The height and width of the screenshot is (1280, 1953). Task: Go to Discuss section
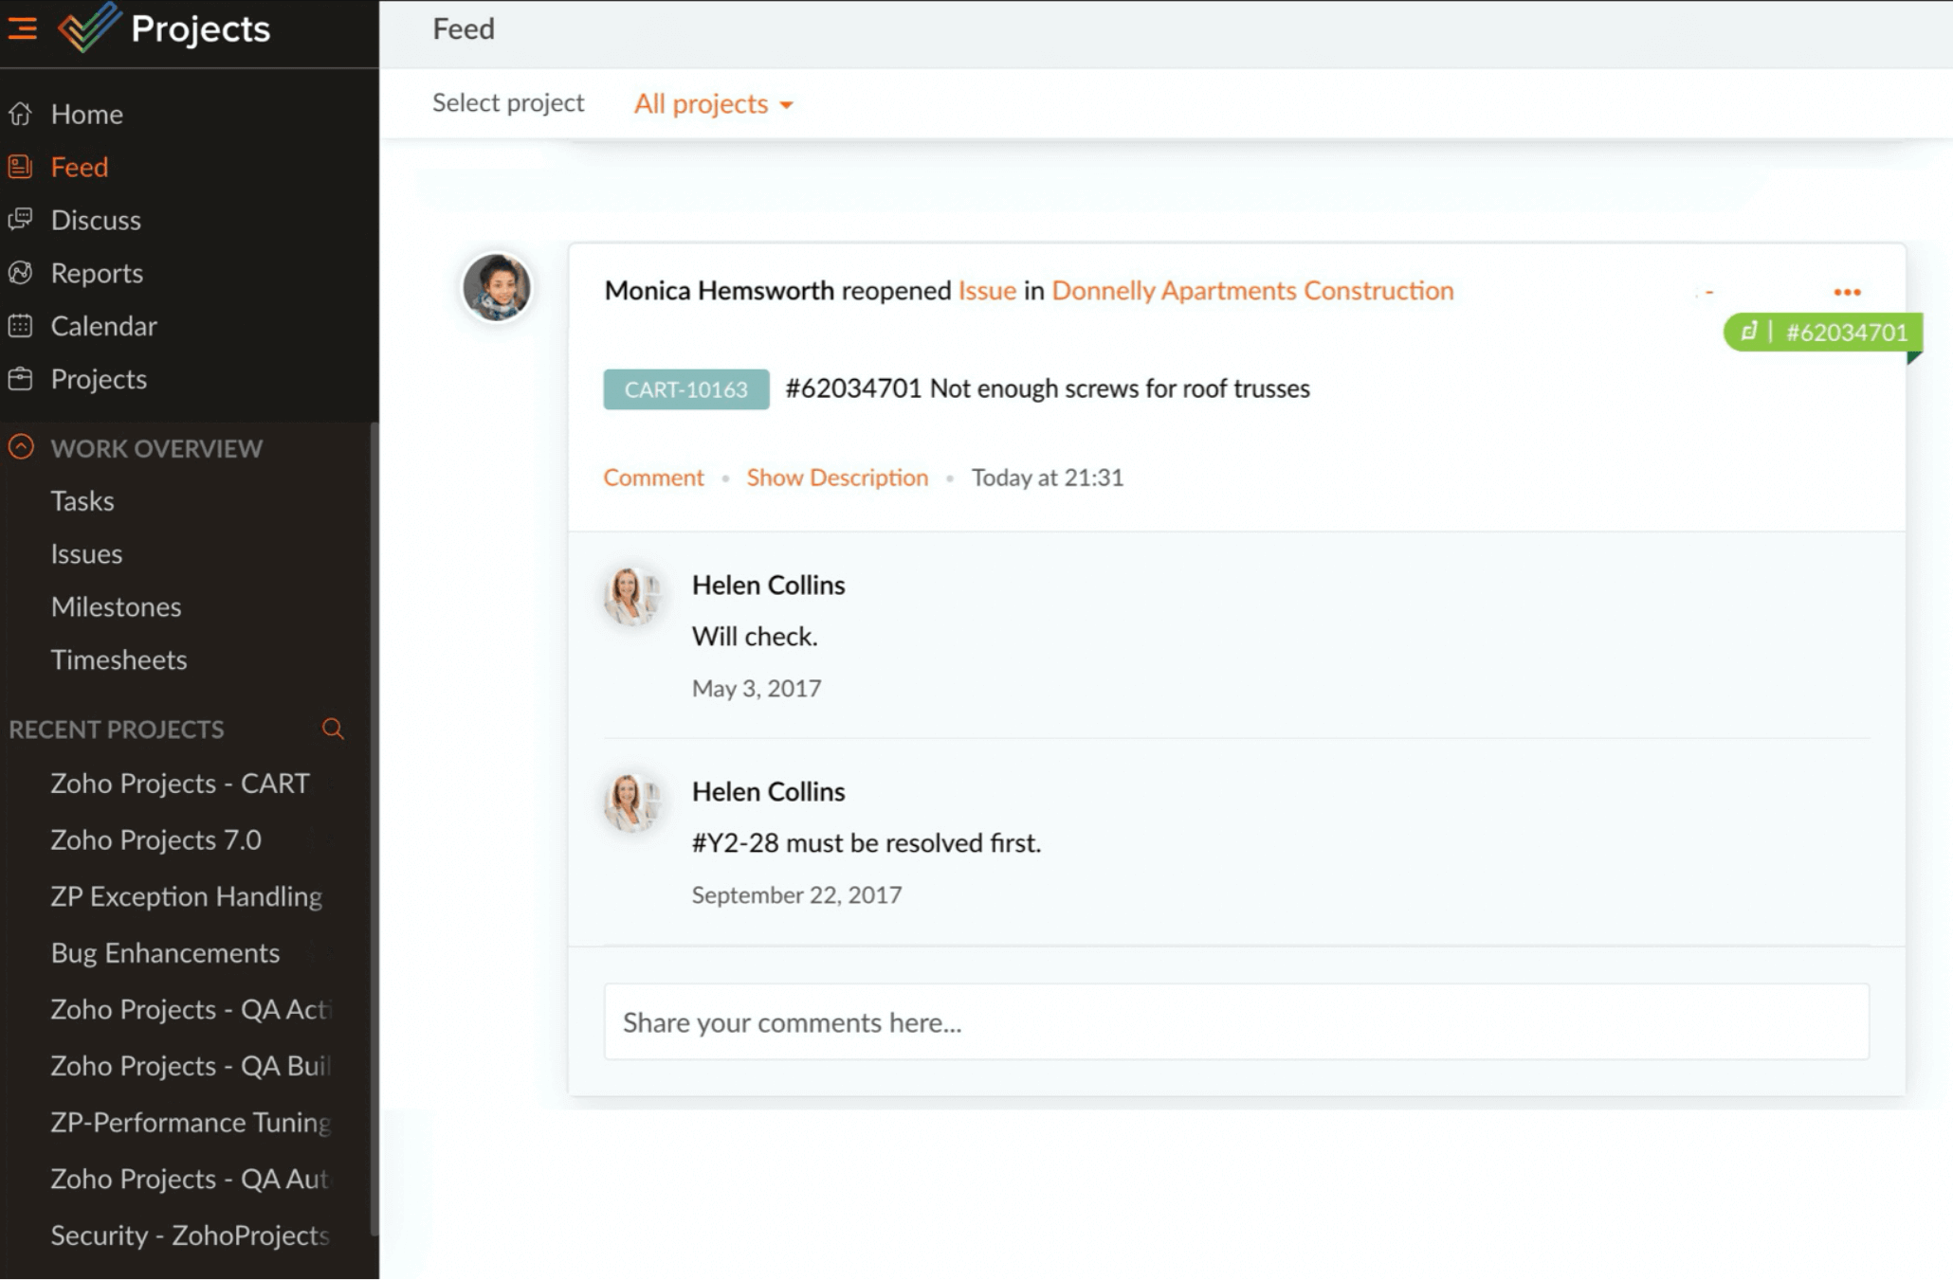tap(96, 220)
